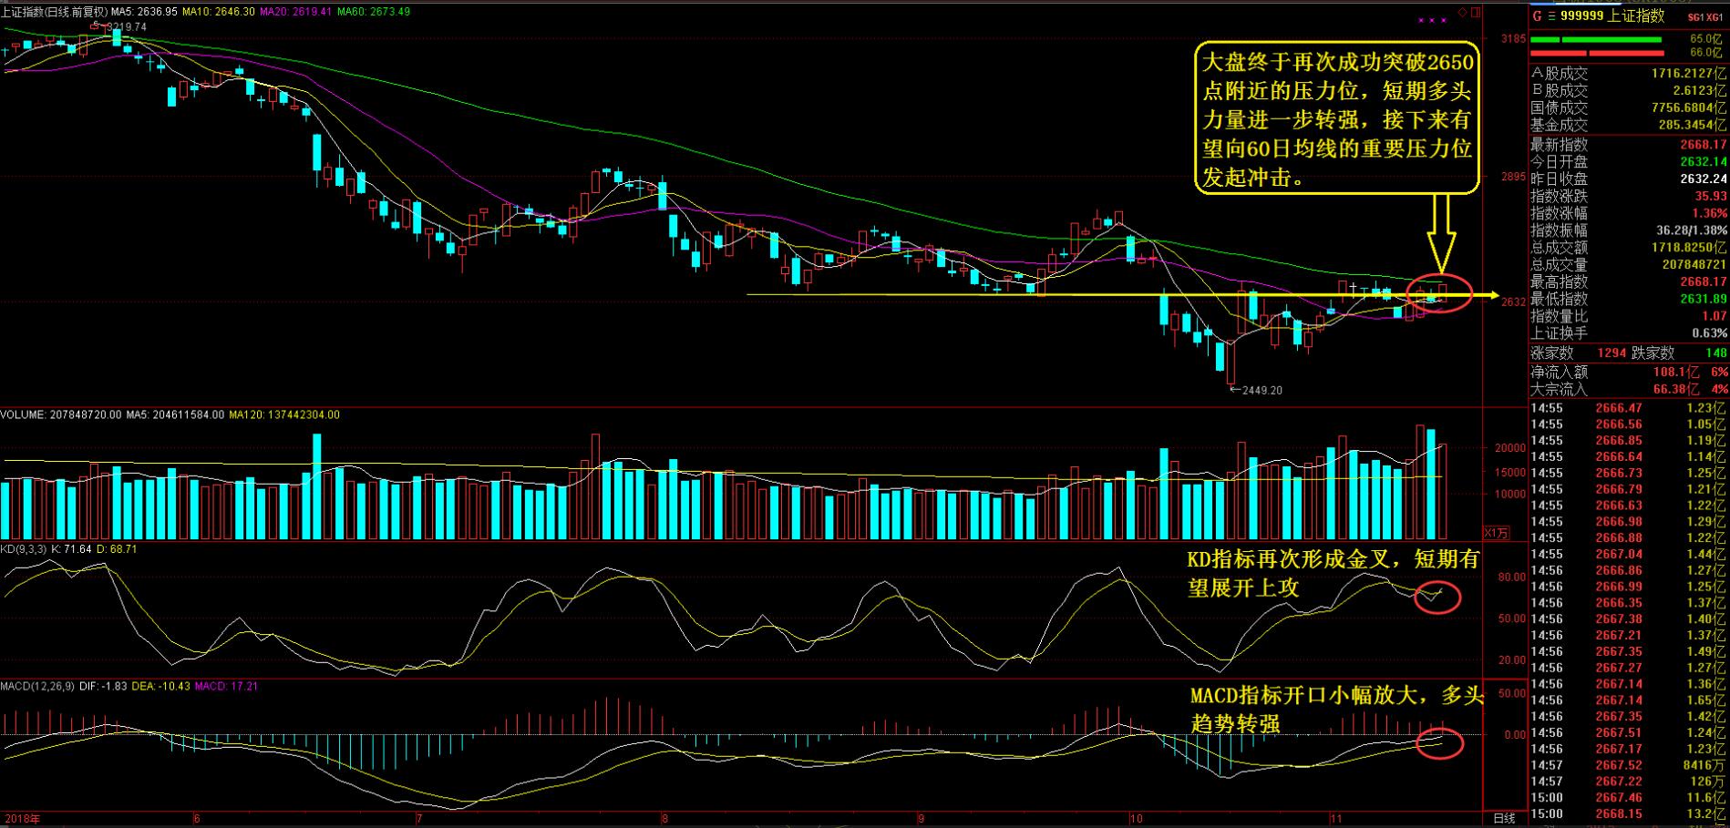Click the 基金成交 row
The width and height of the screenshot is (1730, 828).
(1629, 125)
